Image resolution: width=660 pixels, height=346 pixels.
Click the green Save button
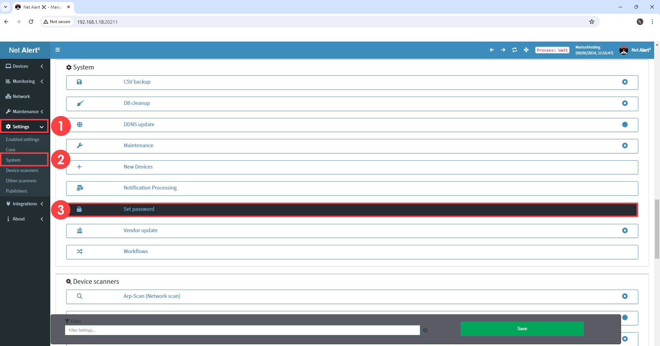(x=522, y=328)
